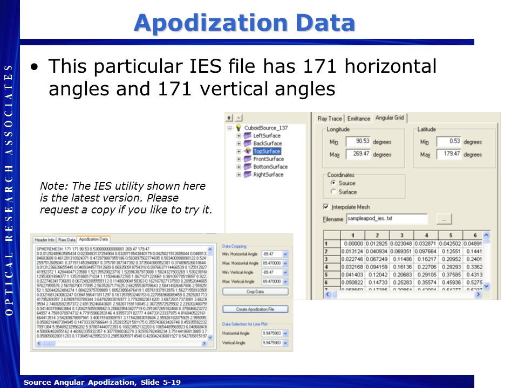
Task: Click the row 6 header in the grid
Action: tap(332, 282)
